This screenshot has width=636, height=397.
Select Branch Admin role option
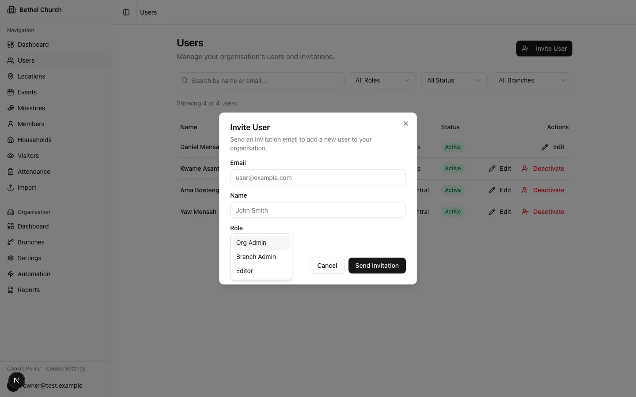[x=261, y=257]
